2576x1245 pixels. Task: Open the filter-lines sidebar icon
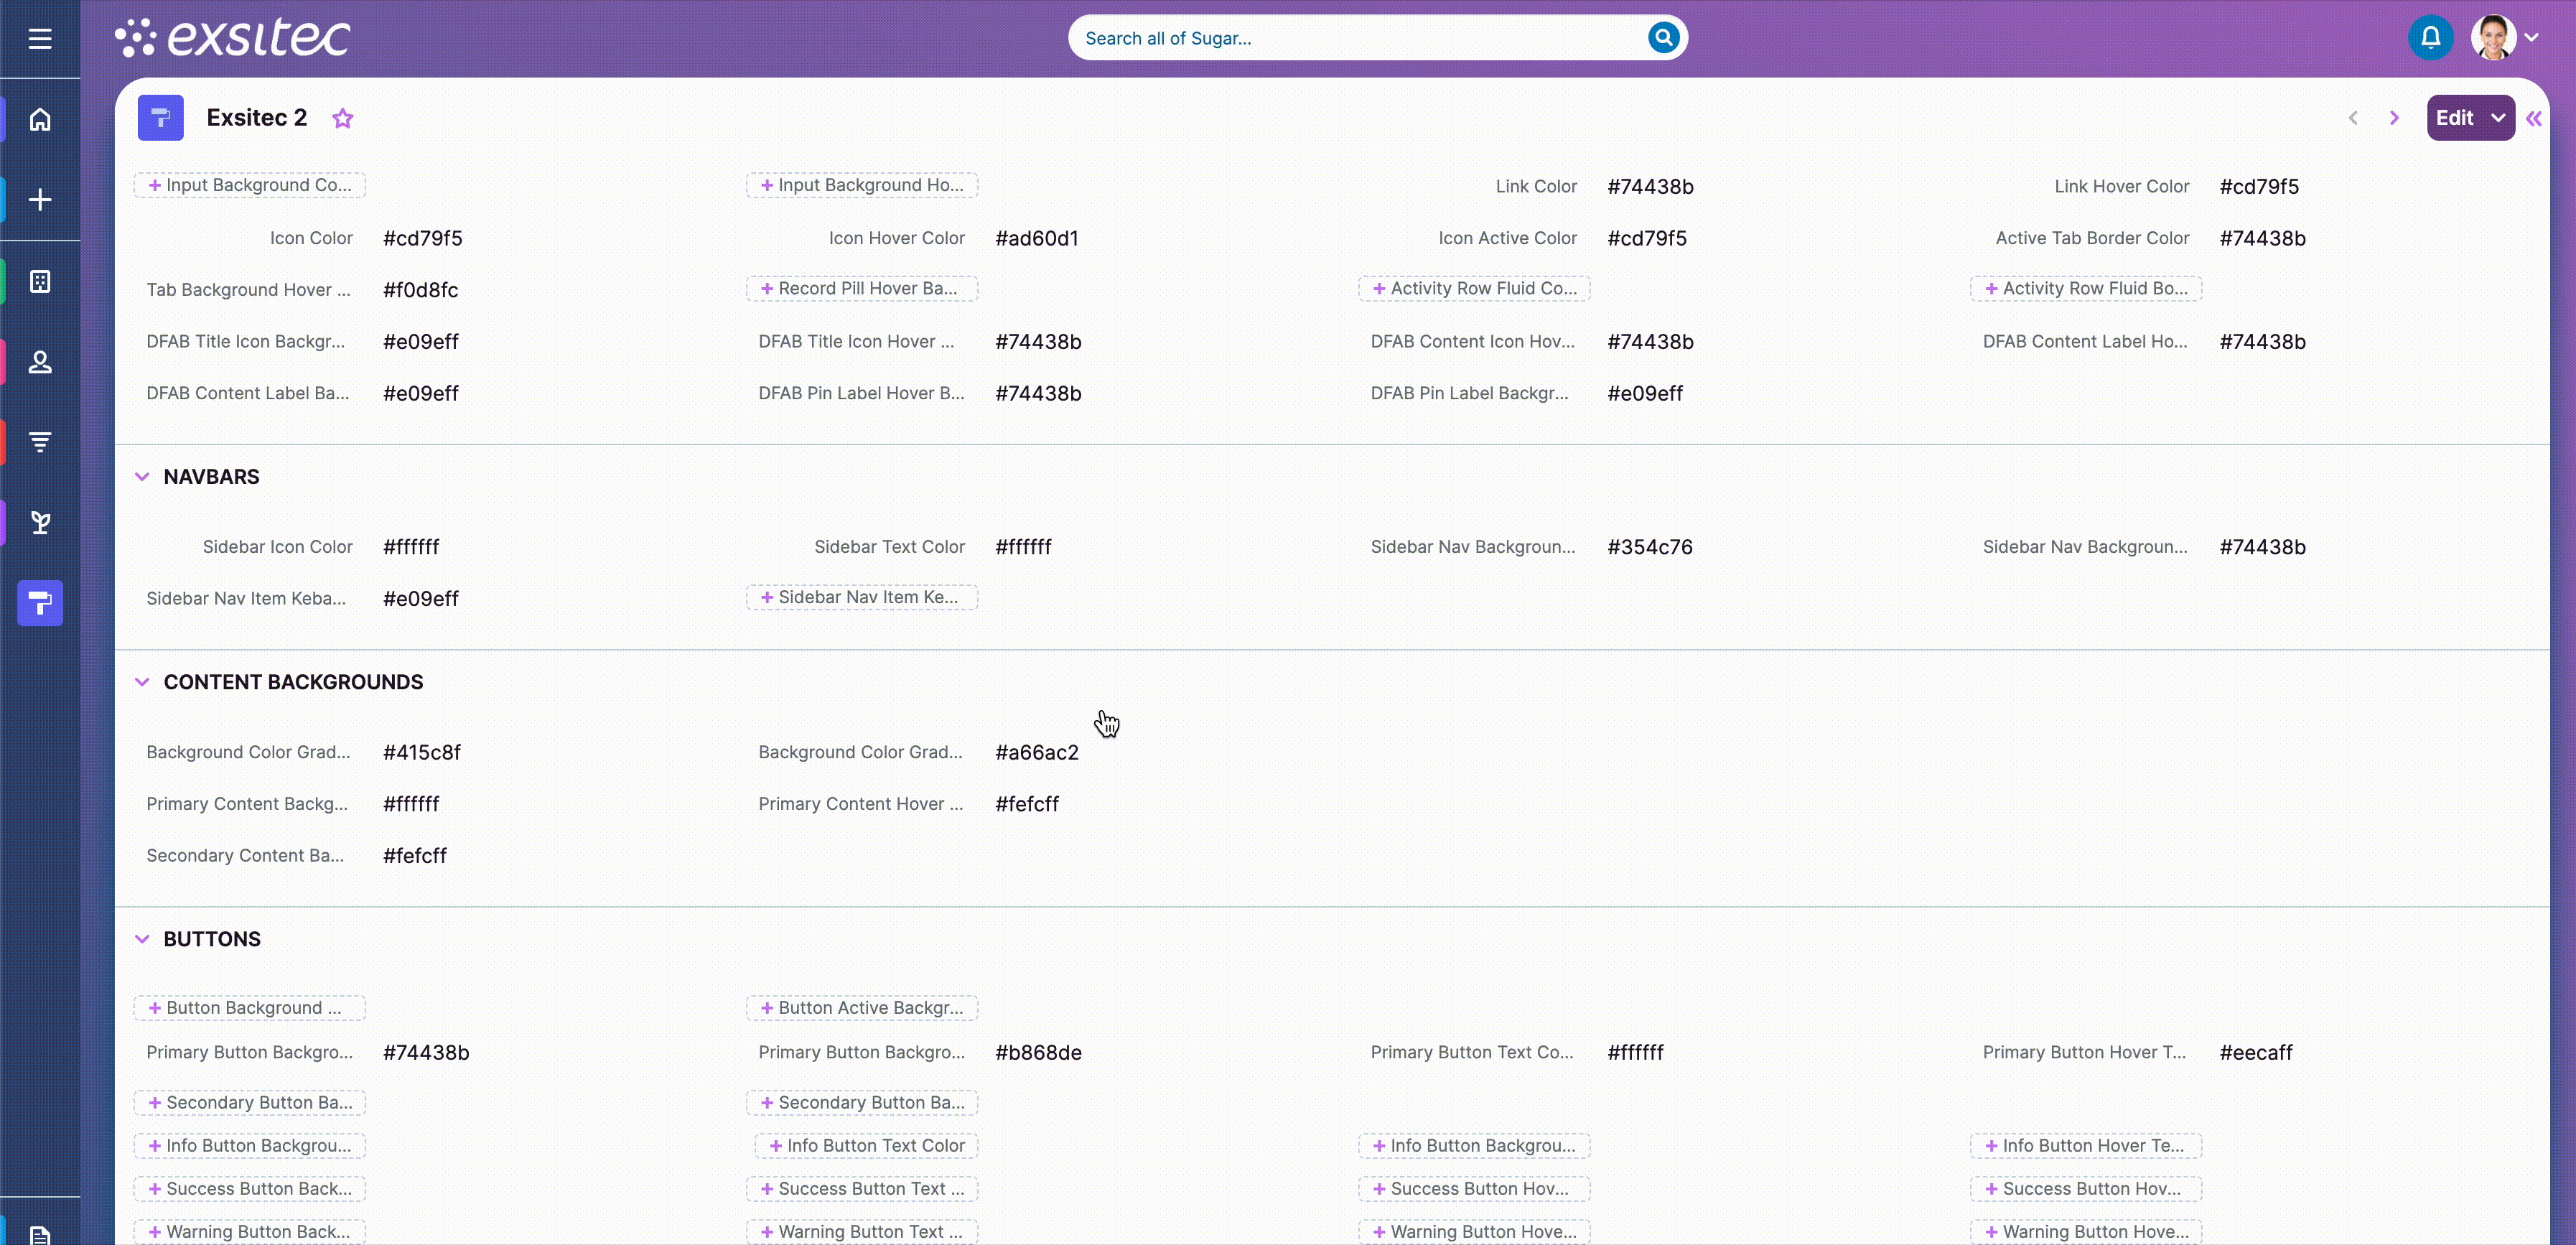click(40, 442)
